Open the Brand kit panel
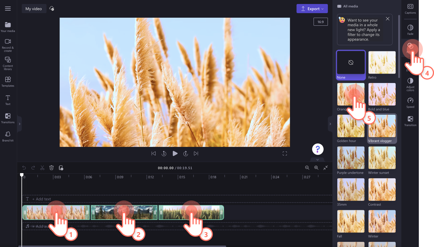The width and height of the screenshot is (434, 247). click(8, 136)
